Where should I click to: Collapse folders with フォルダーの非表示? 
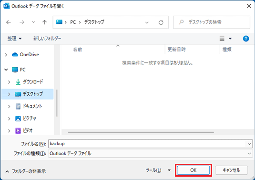[26, 171]
